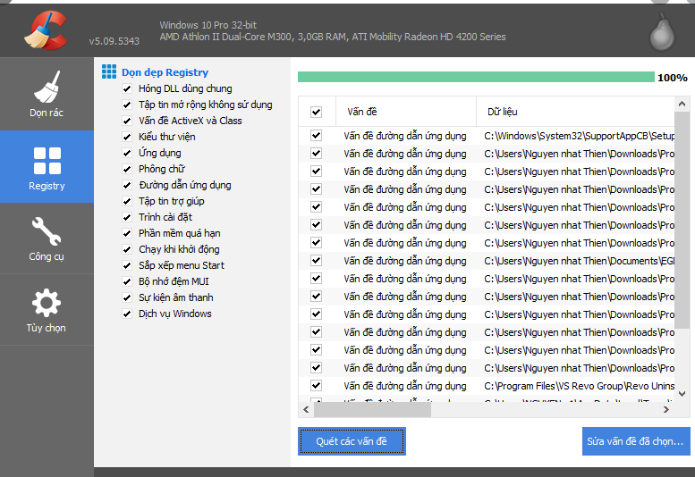The height and width of the screenshot is (477, 695).
Task: Click the Dọn dẹp Registry heading
Action: click(165, 72)
